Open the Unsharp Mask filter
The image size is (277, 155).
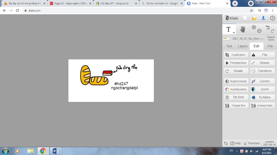coord(263,105)
